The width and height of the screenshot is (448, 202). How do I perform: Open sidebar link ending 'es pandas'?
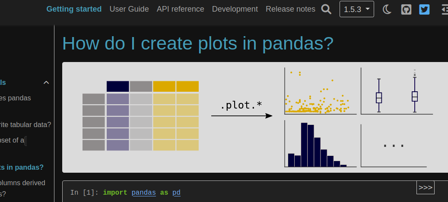(16, 98)
